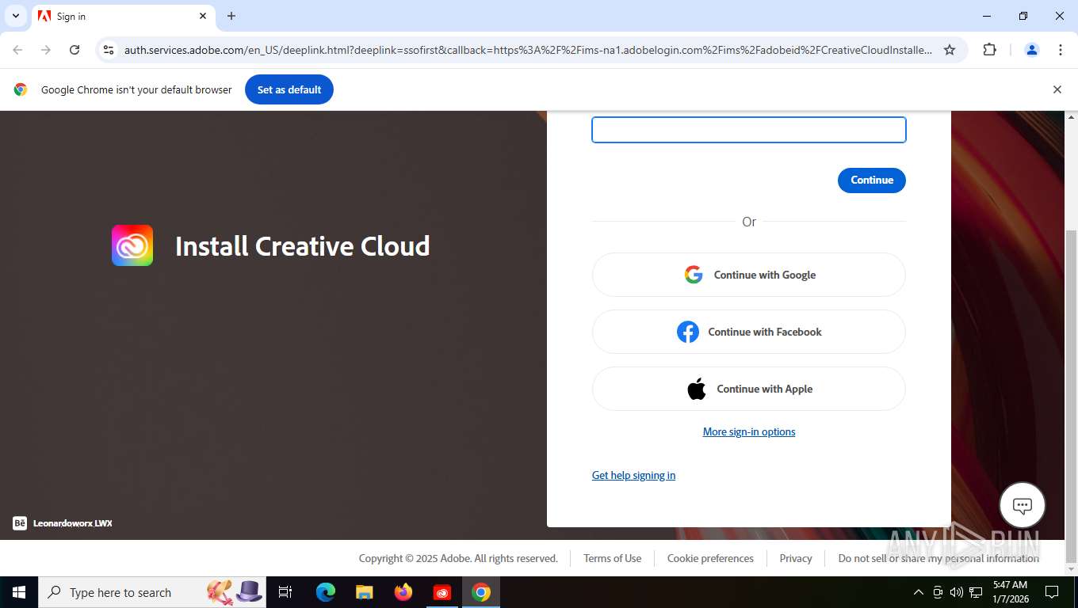Open Adobe Creative Cloud taskbar icon
Image resolution: width=1078 pixels, height=608 pixels.
point(442,592)
